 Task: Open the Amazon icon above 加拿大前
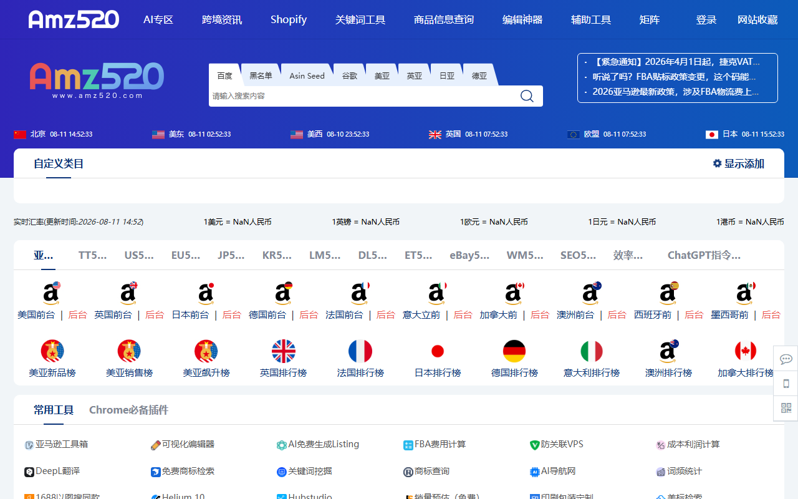pos(515,293)
